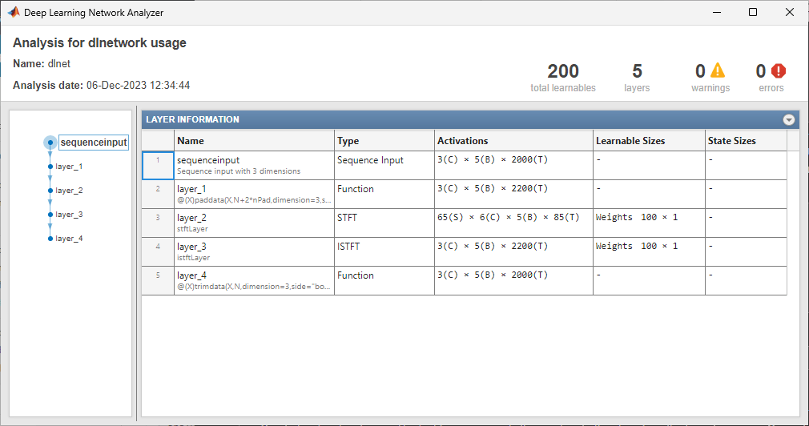Screen dimensions: 809x426
Task: Select layer_4 node in network graph
Action: pos(69,239)
